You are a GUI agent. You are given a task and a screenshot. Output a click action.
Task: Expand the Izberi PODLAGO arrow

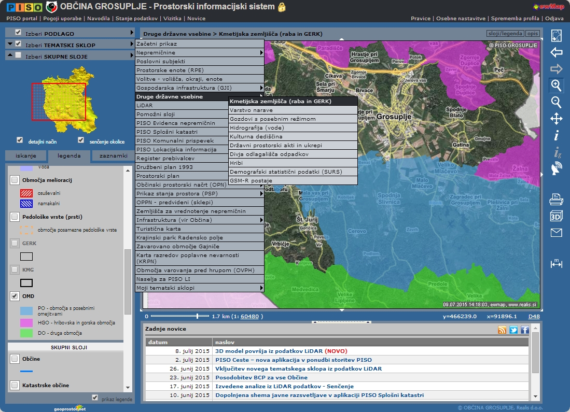point(132,33)
